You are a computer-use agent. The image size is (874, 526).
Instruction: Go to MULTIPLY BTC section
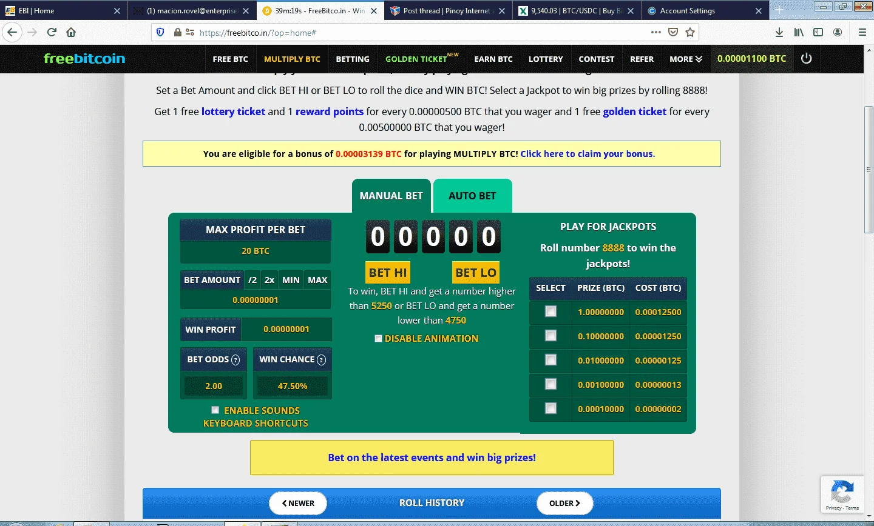click(x=292, y=59)
